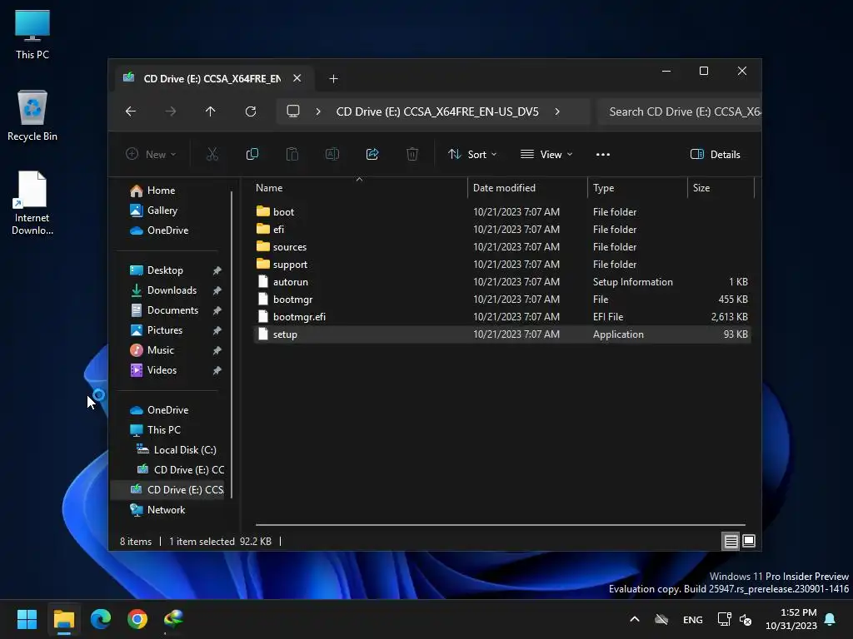Open the Windows Start menu
The height and width of the screenshot is (639, 853).
point(27,619)
